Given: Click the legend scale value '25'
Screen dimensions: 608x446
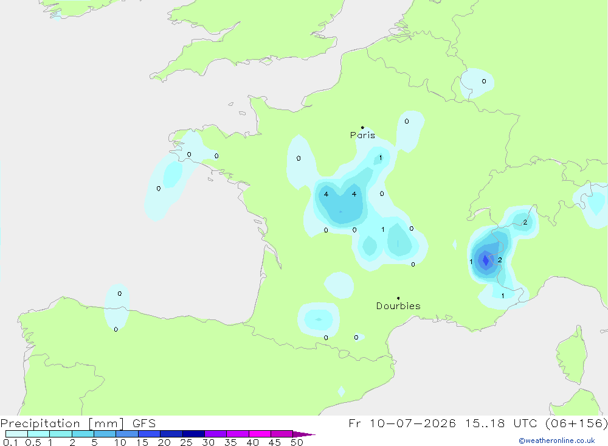Looking at the screenshot, I should [x=186, y=442].
